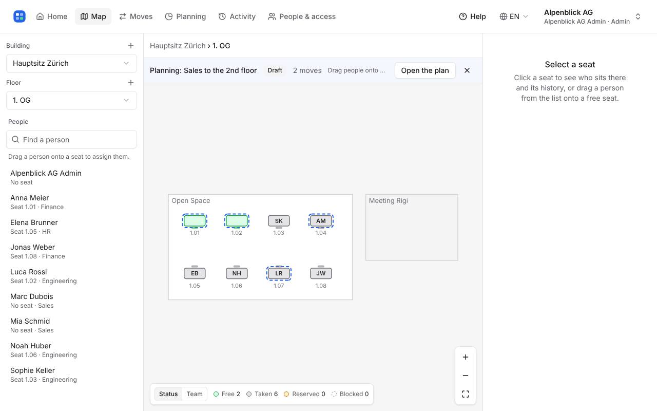The height and width of the screenshot is (411, 657).
Task: Select free seat 1.01 on the map
Action: coord(195,221)
